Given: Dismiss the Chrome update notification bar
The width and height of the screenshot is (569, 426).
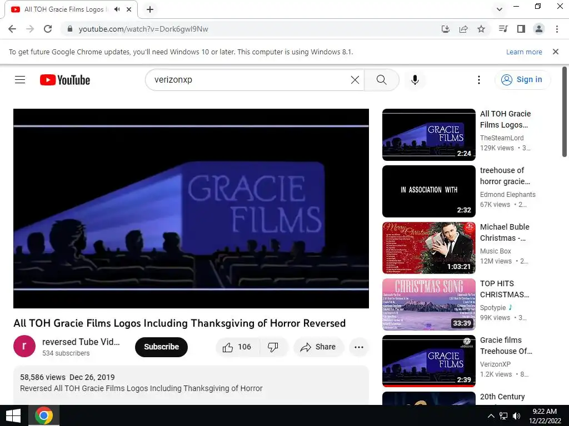Looking at the screenshot, I should pos(556,52).
